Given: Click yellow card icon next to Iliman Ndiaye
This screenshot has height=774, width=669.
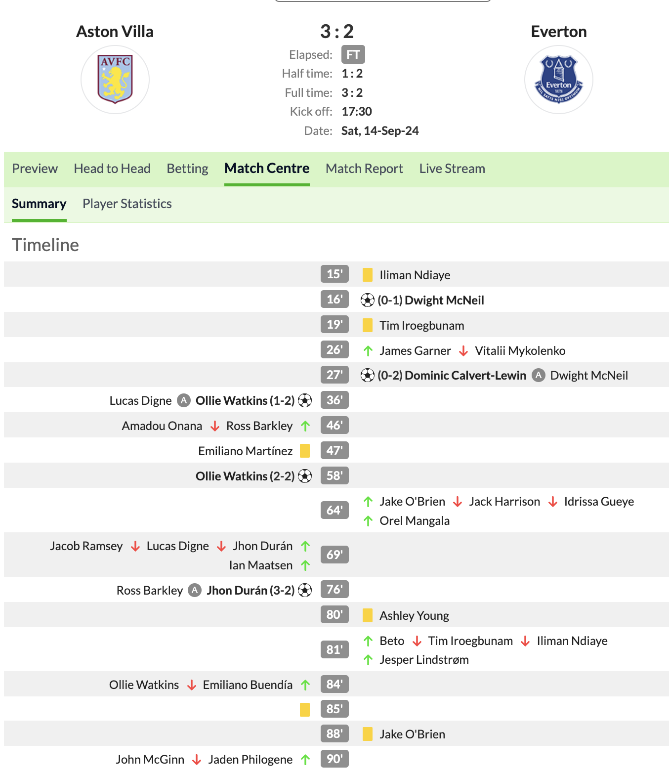Looking at the screenshot, I should (368, 275).
